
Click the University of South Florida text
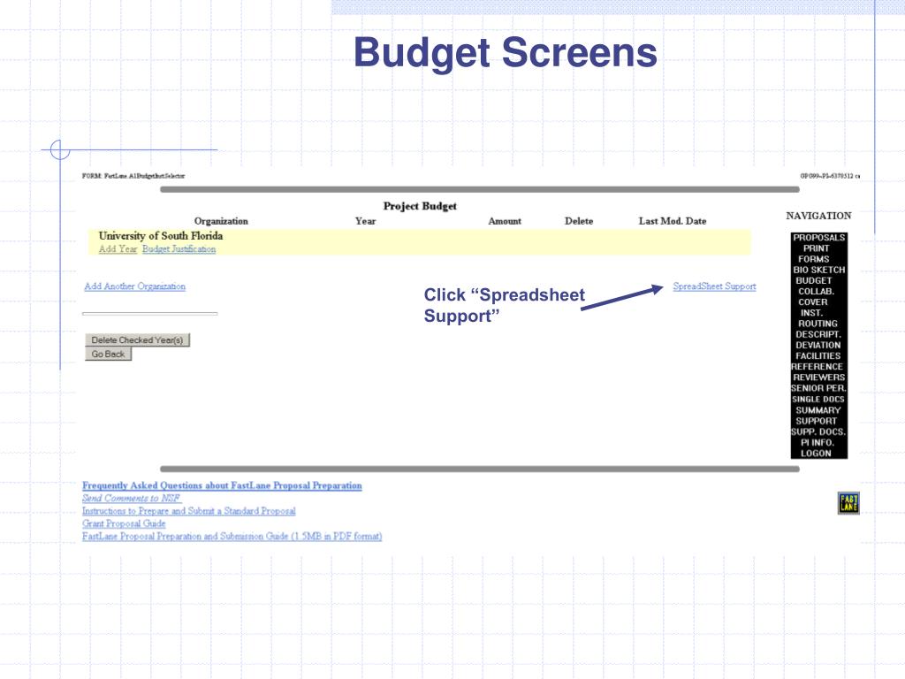coord(161,235)
